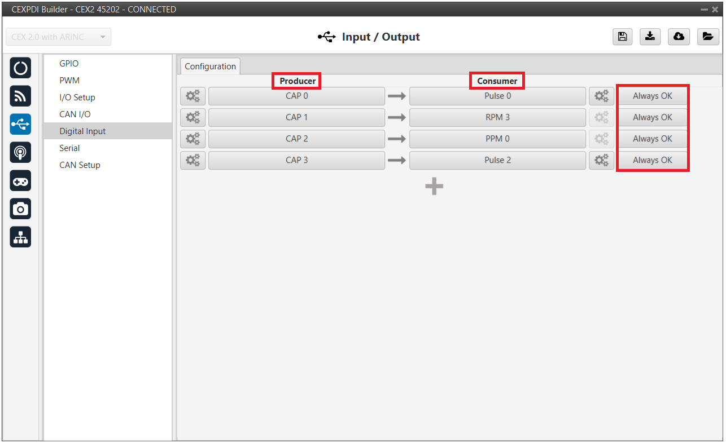Select the PWM menu item
The width and height of the screenshot is (726, 443).
(x=69, y=81)
